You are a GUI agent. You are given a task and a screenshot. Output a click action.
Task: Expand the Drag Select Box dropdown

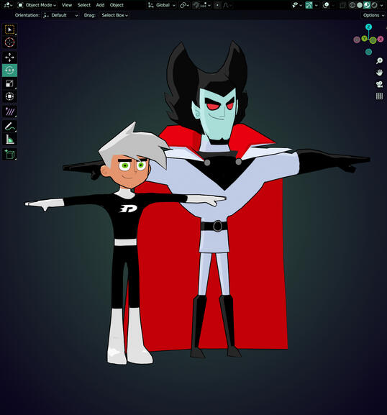114,15
